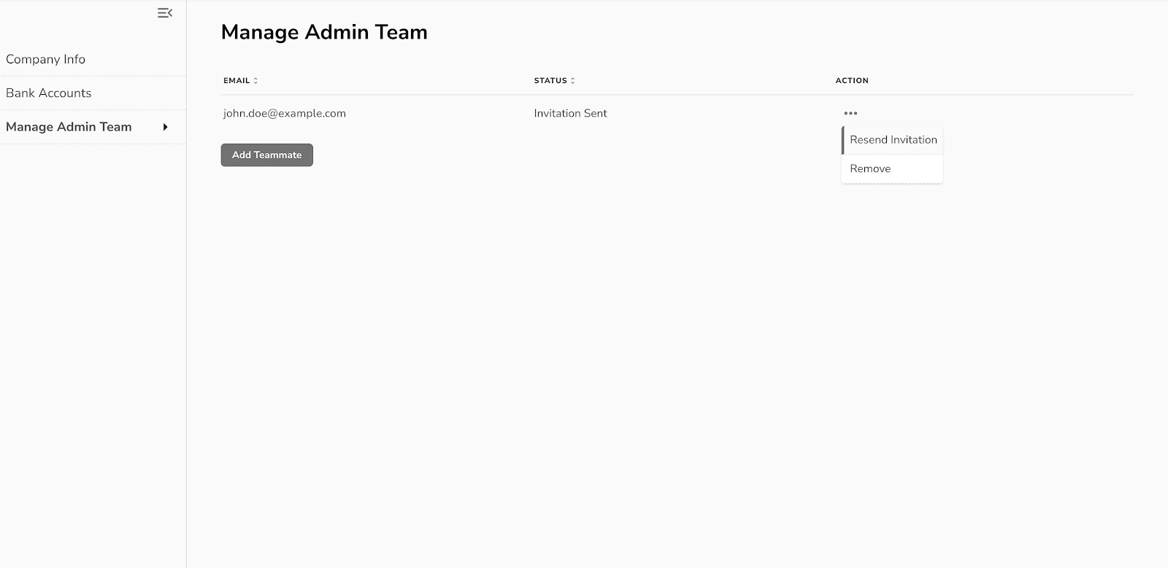Select Manage Admin Team in the sidebar

[69, 127]
